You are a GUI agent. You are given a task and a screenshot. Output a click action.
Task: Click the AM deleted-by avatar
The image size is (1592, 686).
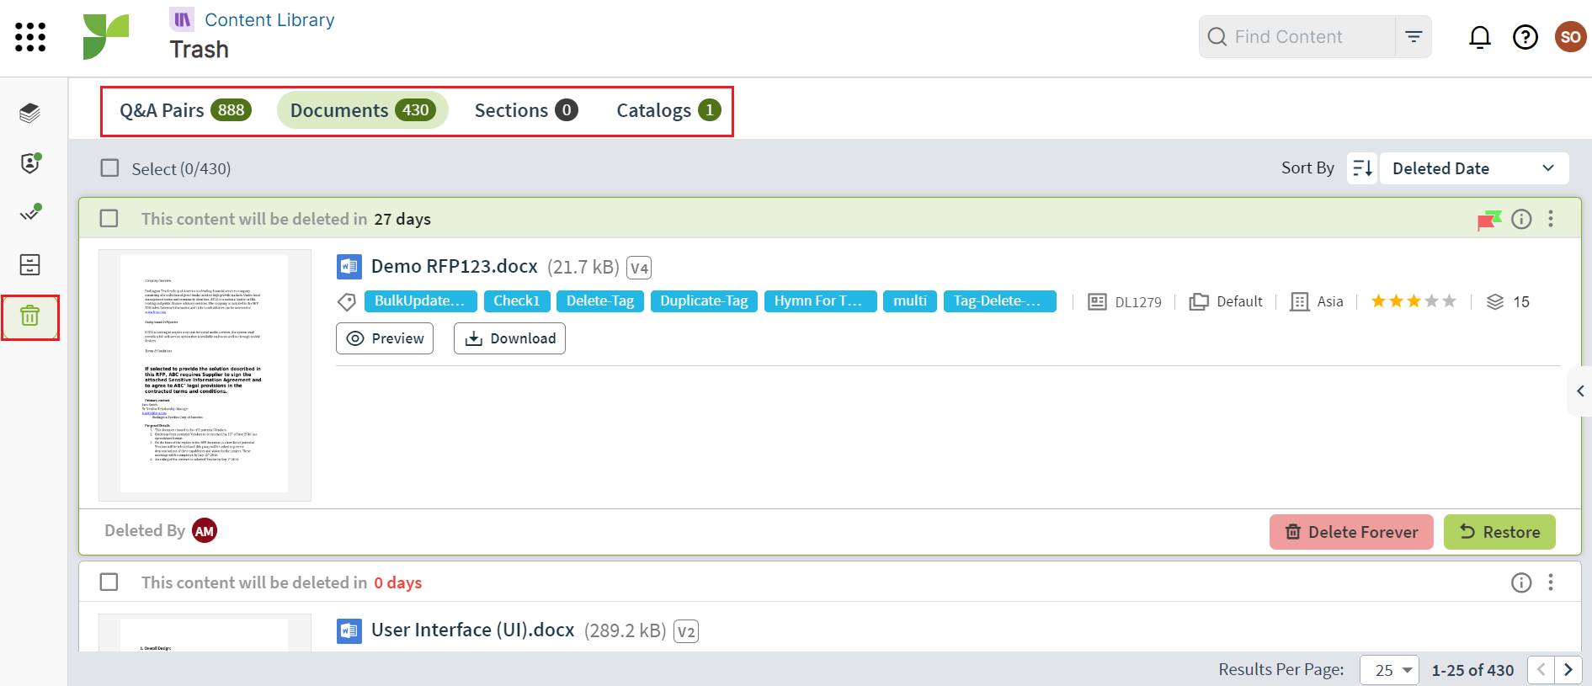pos(205,531)
